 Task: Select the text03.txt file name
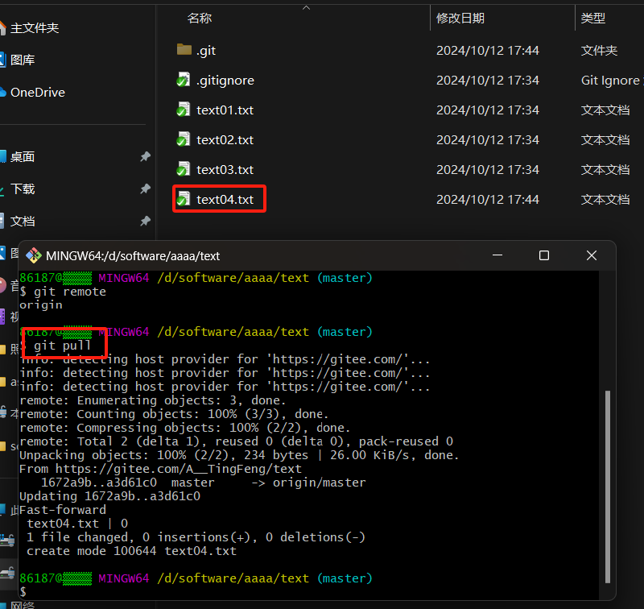pyautogui.click(x=225, y=170)
